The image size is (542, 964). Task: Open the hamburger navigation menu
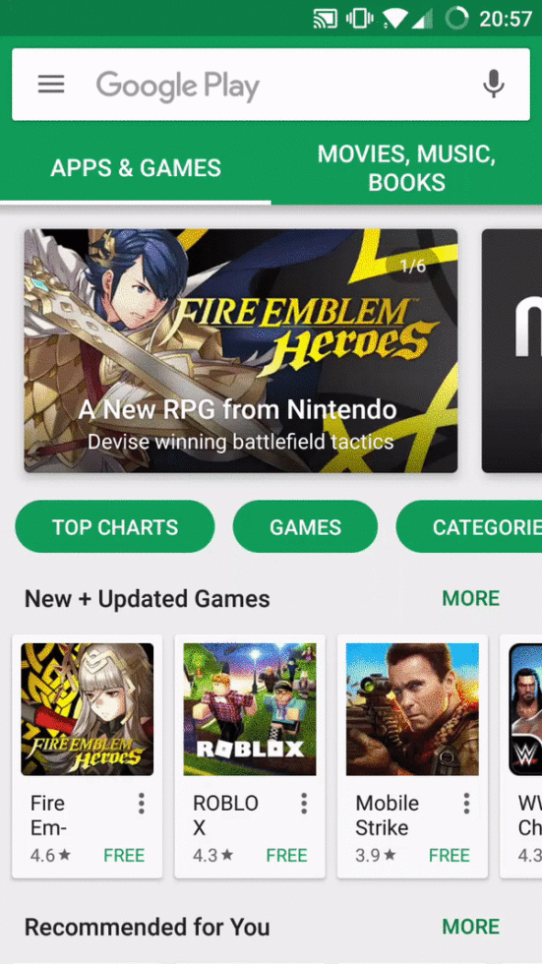coord(51,85)
